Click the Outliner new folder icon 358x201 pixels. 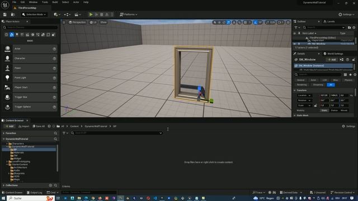click(349, 27)
